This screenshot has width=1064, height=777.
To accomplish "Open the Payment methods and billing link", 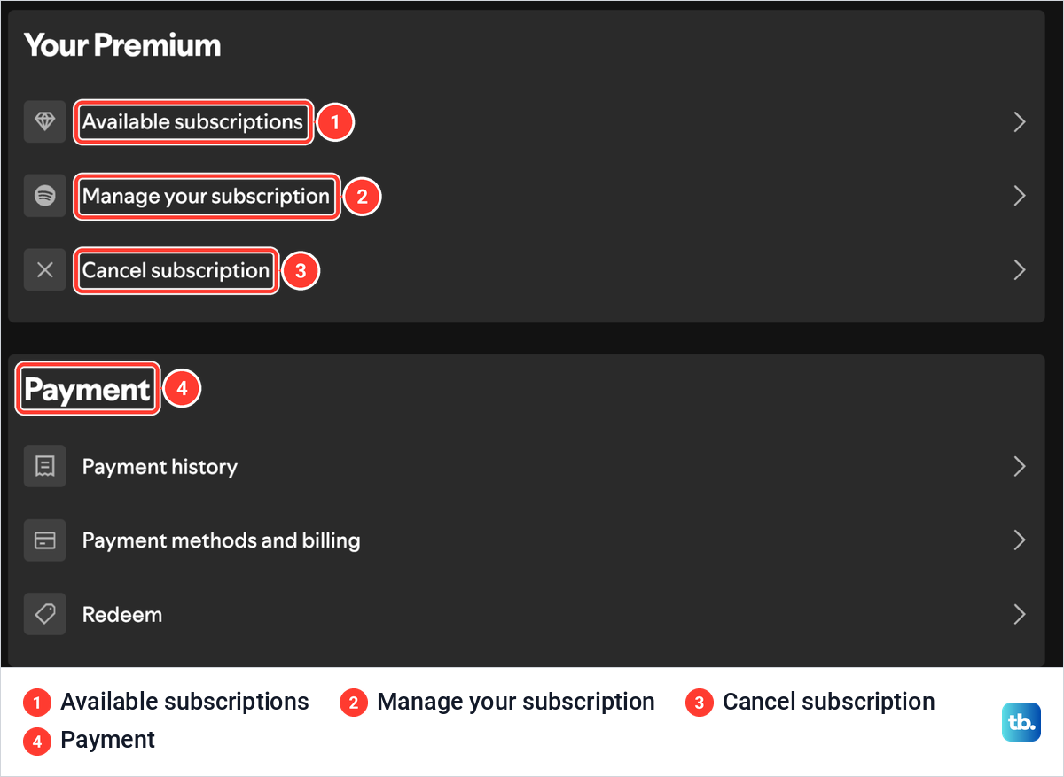I will 221,540.
